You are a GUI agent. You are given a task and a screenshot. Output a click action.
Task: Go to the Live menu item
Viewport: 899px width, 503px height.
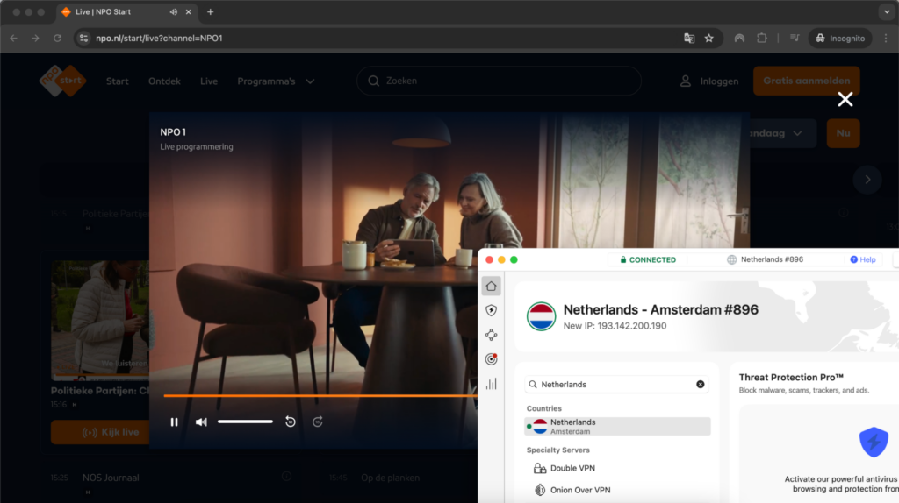[x=209, y=81]
